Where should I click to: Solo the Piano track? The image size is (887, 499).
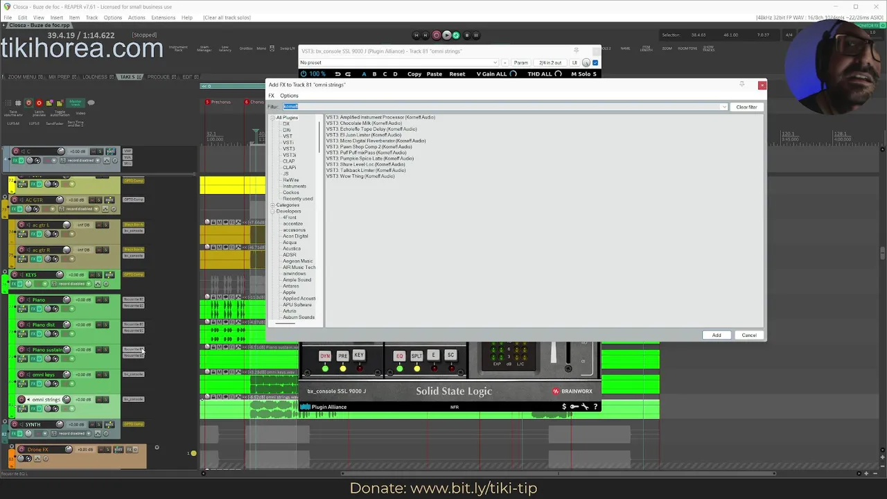105,300
